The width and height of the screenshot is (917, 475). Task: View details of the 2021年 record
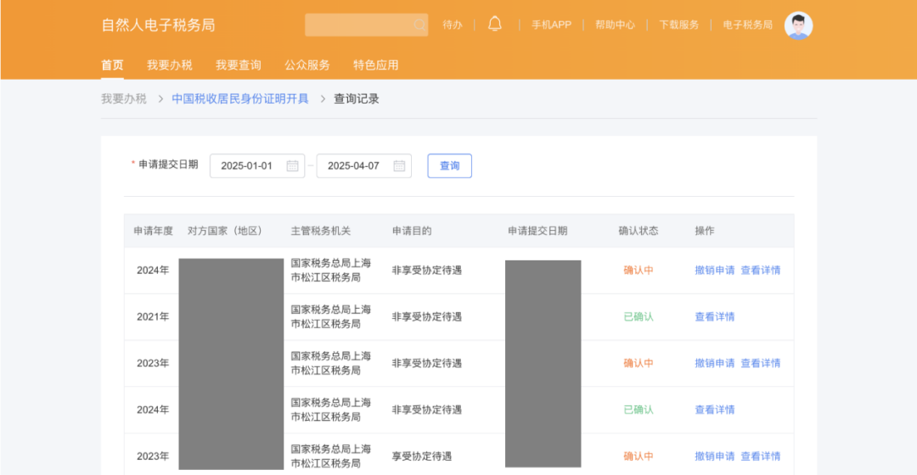pyautogui.click(x=714, y=317)
